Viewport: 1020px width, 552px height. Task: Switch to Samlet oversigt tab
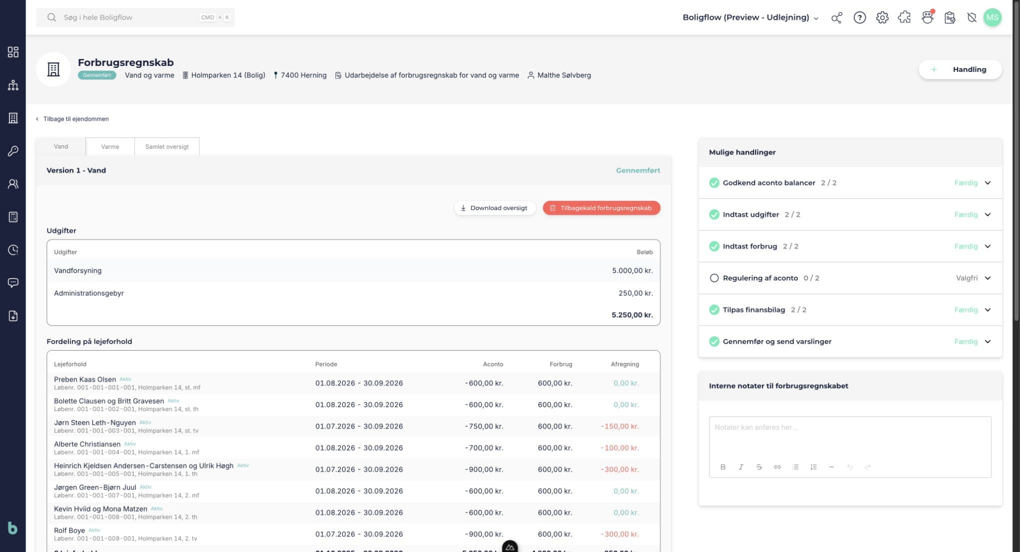click(x=167, y=146)
